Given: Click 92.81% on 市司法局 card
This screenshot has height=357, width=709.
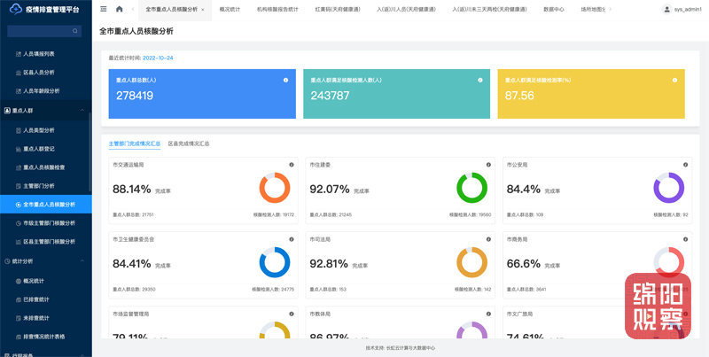Looking at the screenshot, I should click(329, 264).
